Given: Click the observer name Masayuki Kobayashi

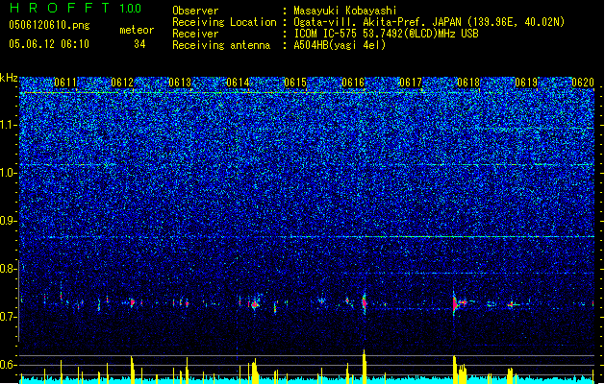Looking at the screenshot, I should [x=345, y=11].
